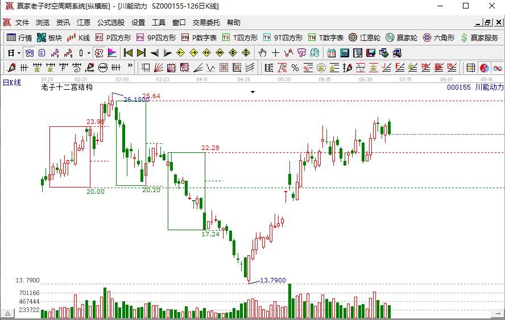Screen dimensions: 505x320
Task: Click the 赢家服务 service button
Action: (x=479, y=38)
